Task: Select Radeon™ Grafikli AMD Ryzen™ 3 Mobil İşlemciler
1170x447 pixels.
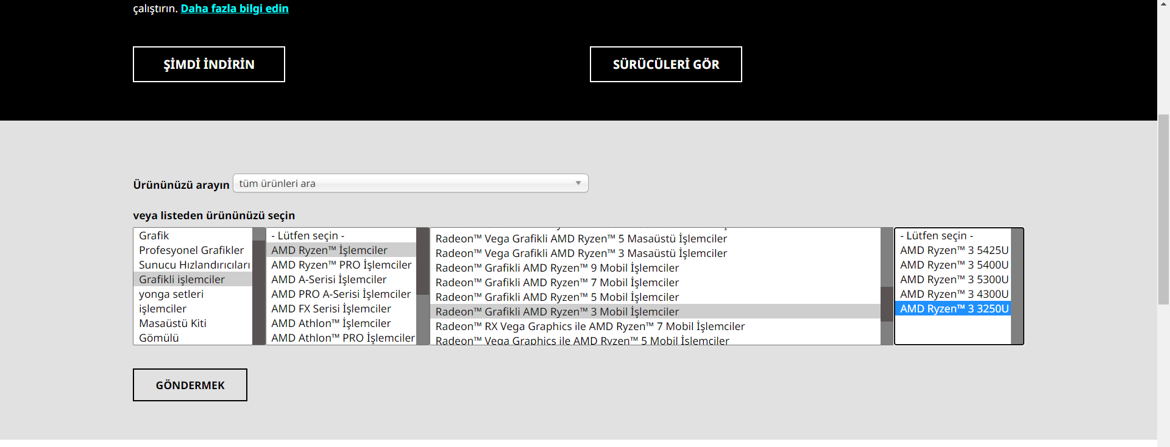Action: (656, 312)
